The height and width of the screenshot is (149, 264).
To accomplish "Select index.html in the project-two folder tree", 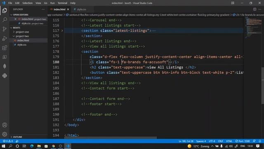I will [23, 41].
